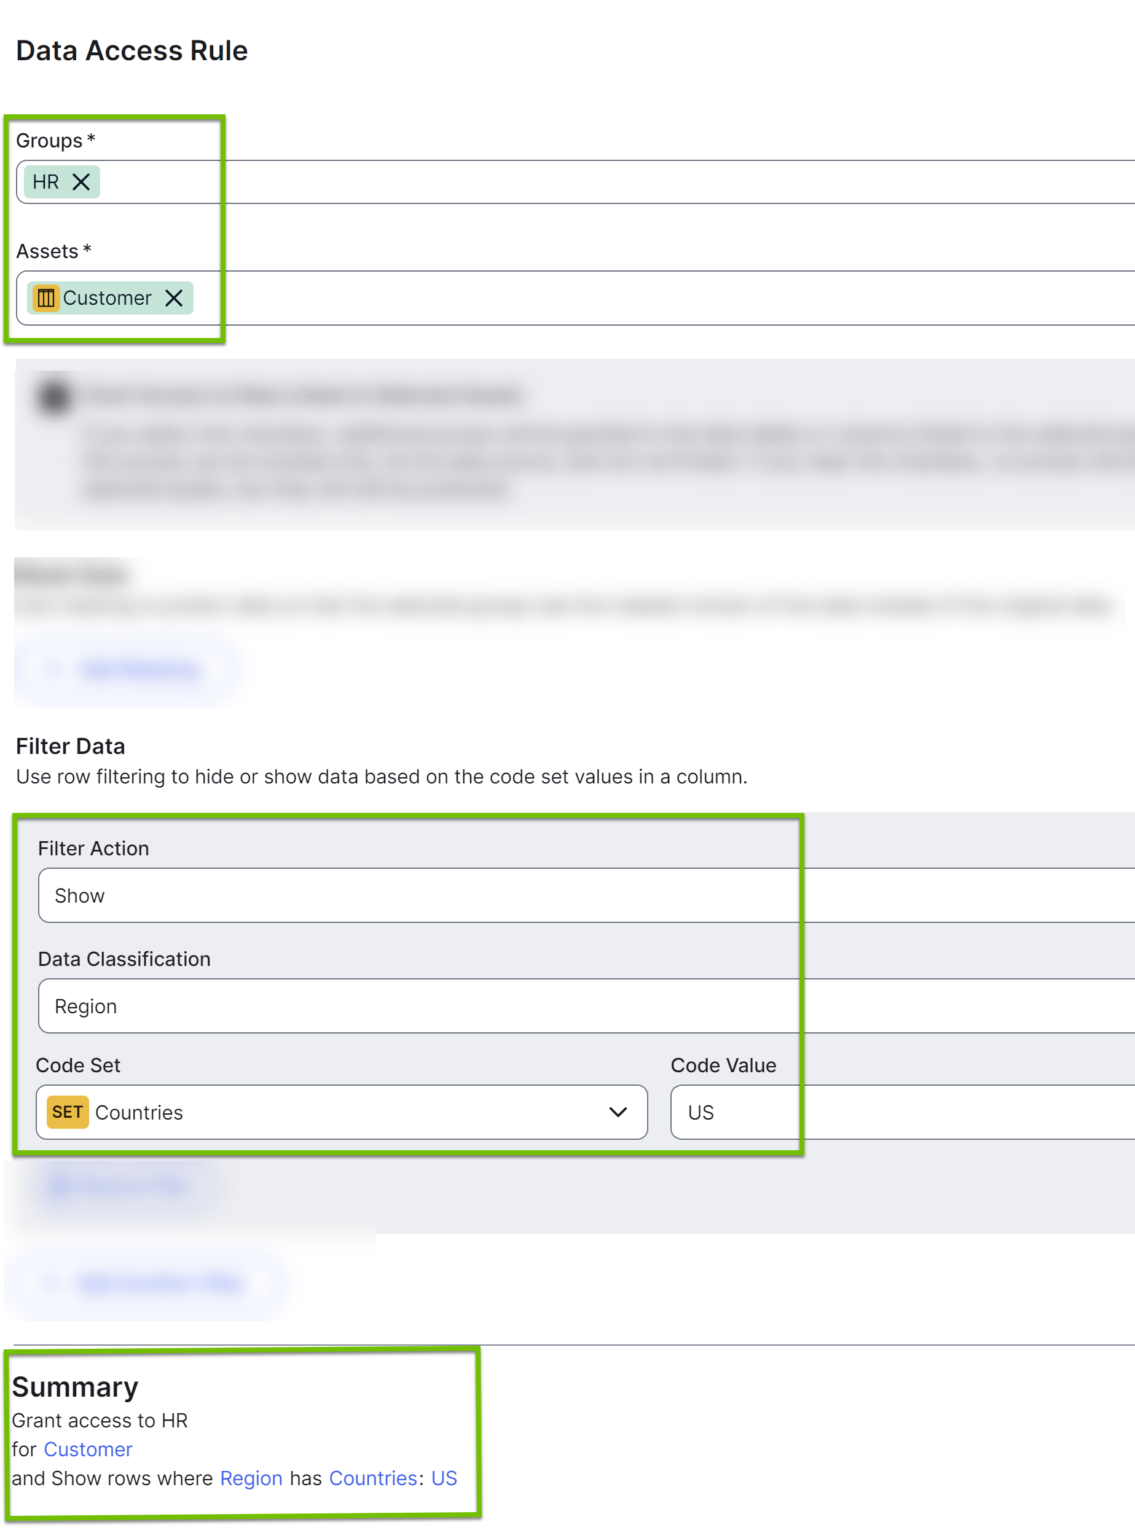Click Countries text in Code Set box
The image size is (1135, 1530).
[x=139, y=1112]
